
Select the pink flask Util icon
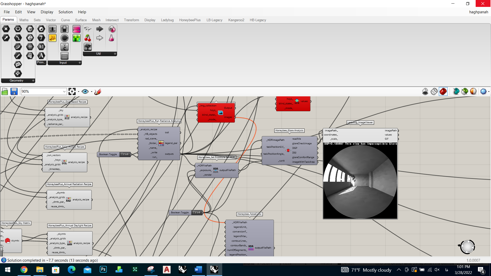[111, 38]
